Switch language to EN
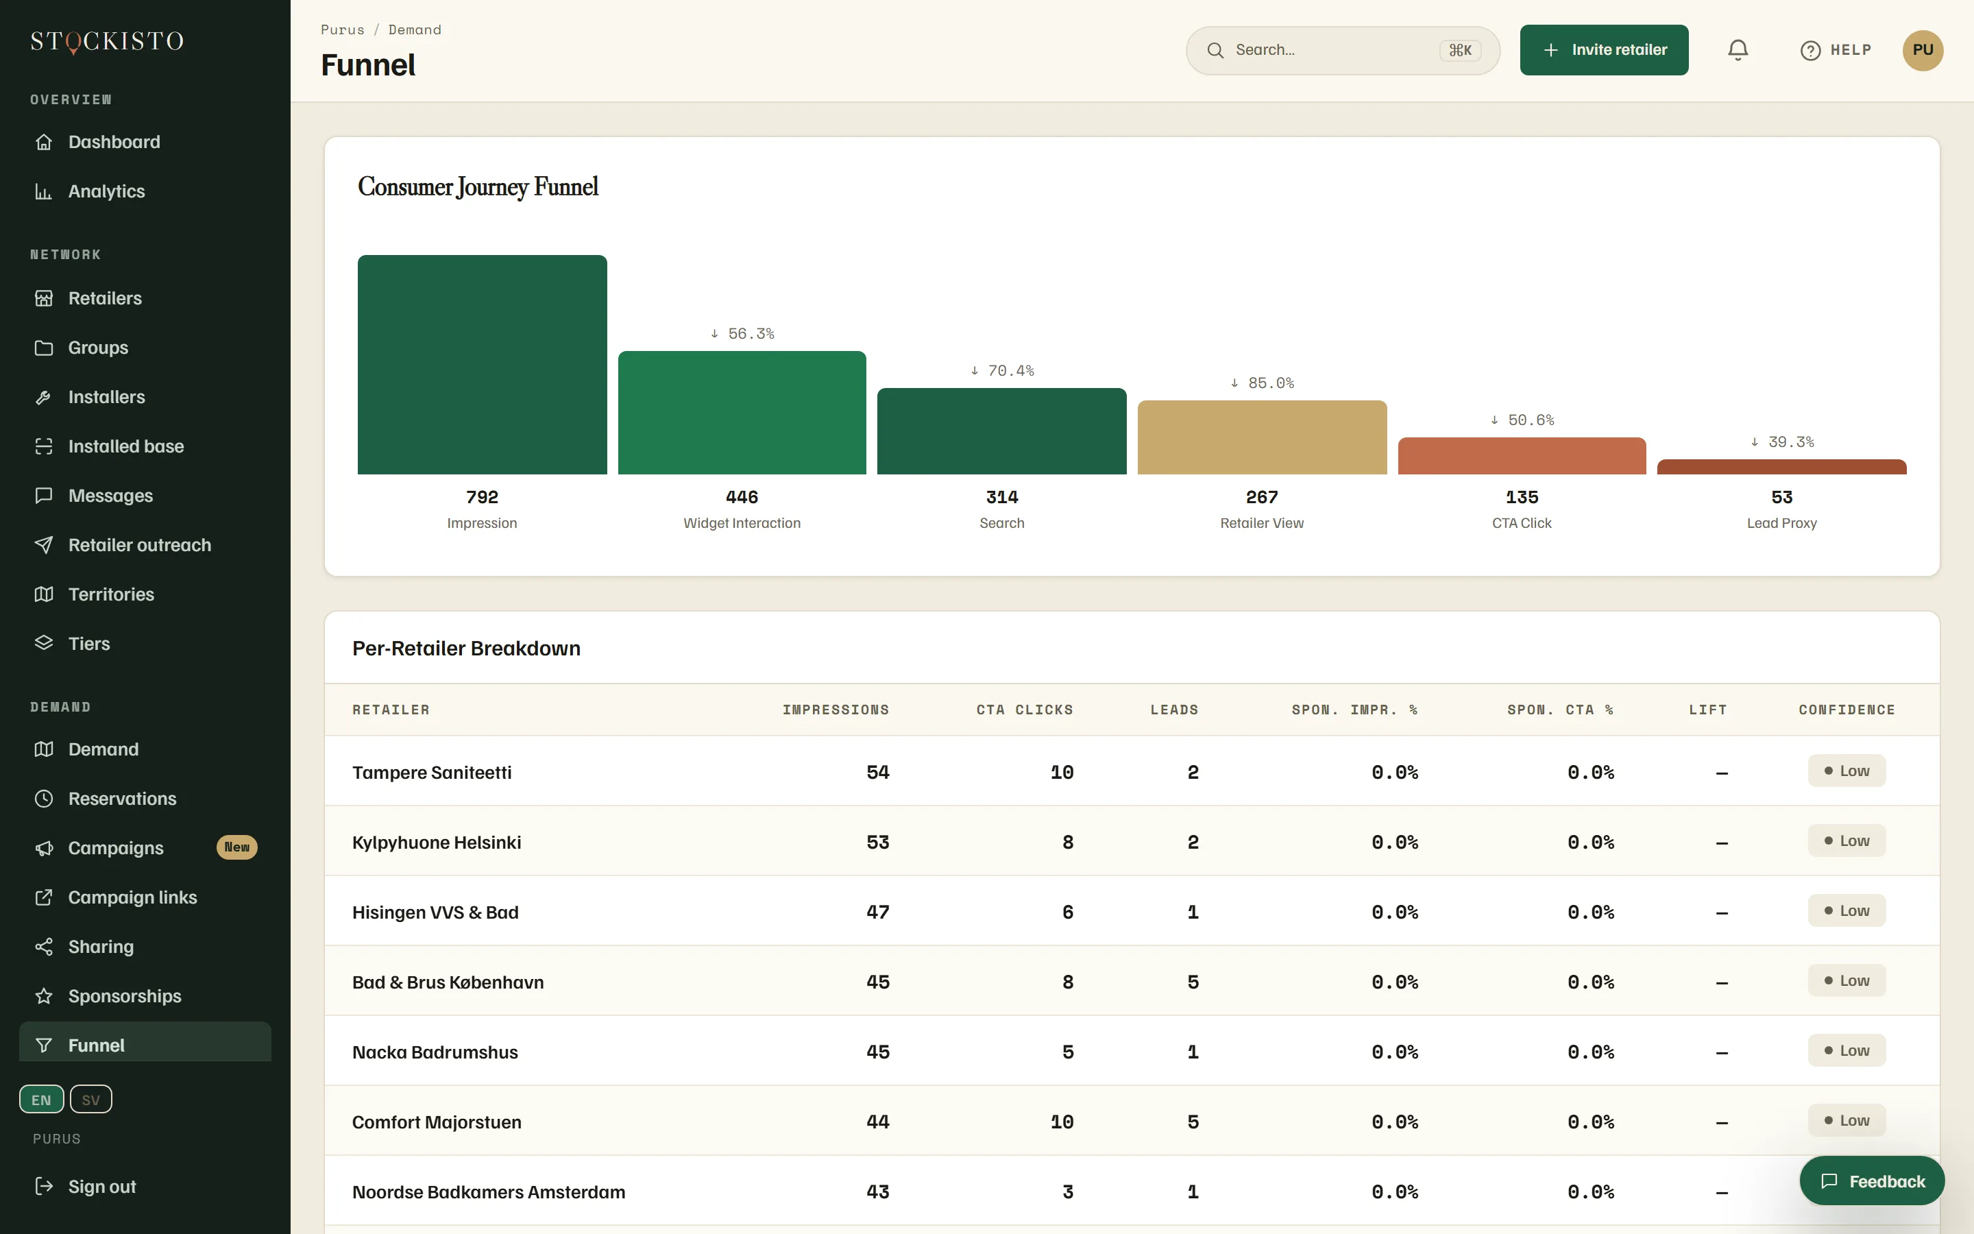This screenshot has width=1974, height=1234. pyautogui.click(x=42, y=1100)
